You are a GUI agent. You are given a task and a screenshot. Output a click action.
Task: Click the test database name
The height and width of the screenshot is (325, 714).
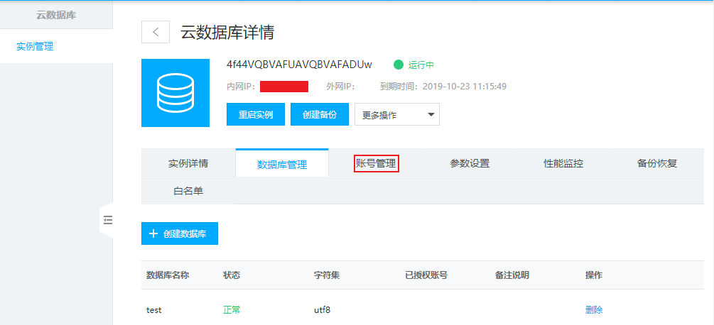point(154,310)
